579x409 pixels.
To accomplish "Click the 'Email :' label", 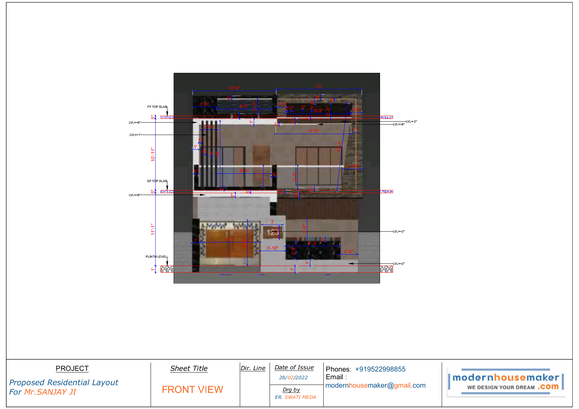I will (x=336, y=377).
